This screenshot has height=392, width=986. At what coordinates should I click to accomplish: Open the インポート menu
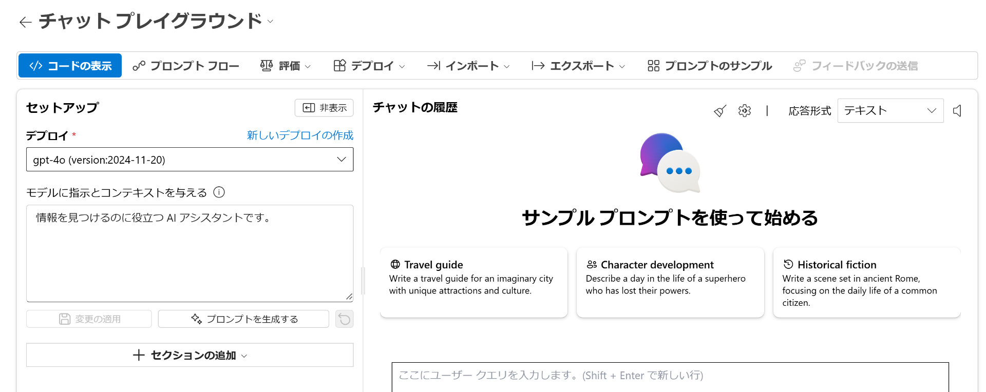click(468, 66)
